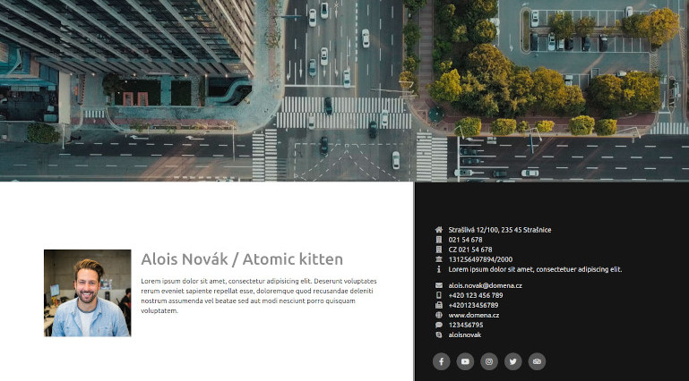Click the envelope icon beside the email
Image resolution: width=689 pixels, height=381 pixels.
click(x=439, y=285)
